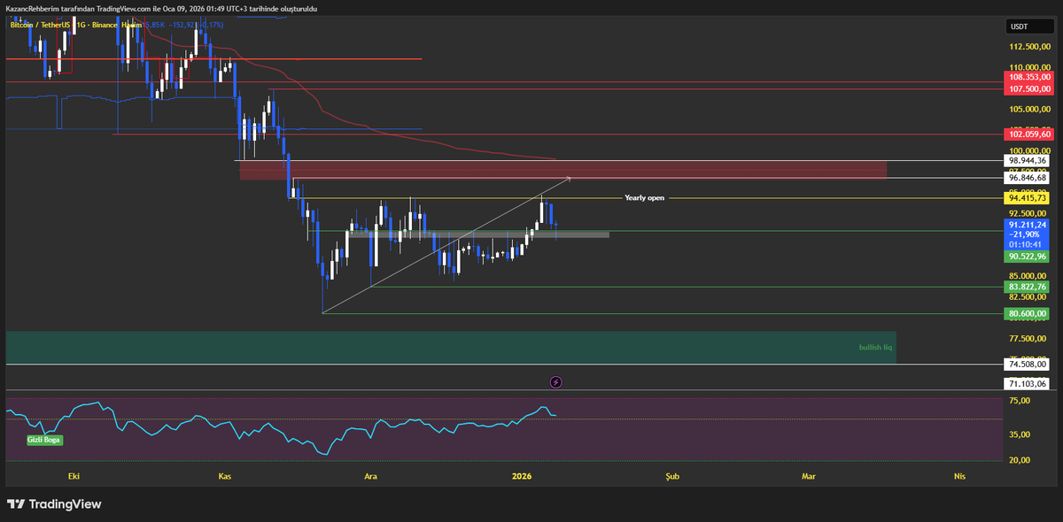This screenshot has width=1063, height=522.
Task: Click the purple lightning bolt event icon
Action: pos(555,382)
